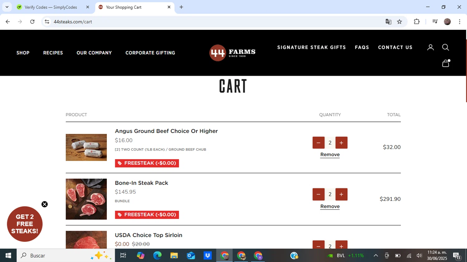The image size is (467, 262).
Task: Go back to previous page
Action: pyautogui.click(x=8, y=22)
